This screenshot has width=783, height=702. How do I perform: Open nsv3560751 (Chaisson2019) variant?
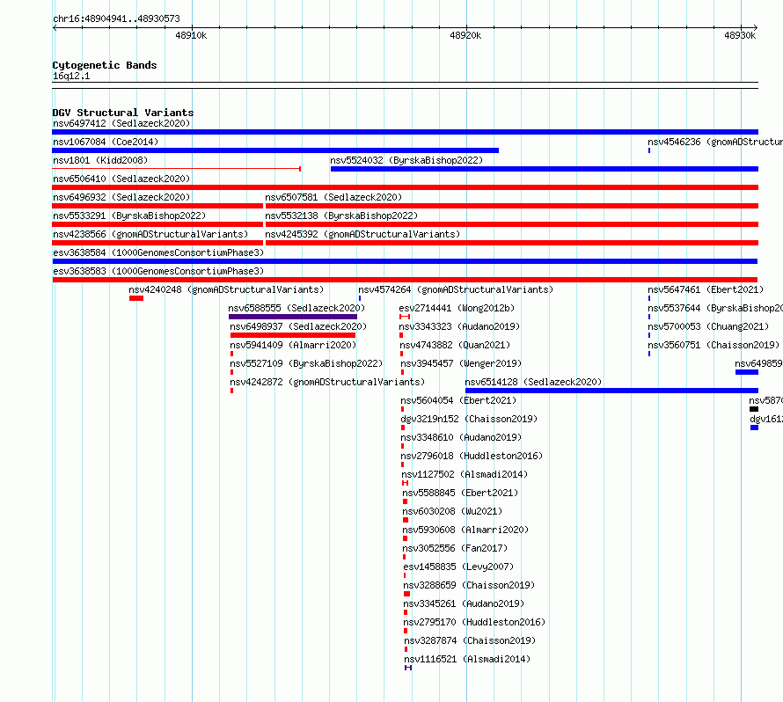pyautogui.click(x=713, y=345)
